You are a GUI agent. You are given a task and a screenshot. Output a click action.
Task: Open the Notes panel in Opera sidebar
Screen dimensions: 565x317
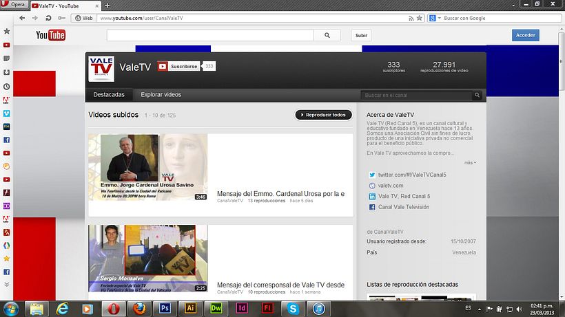(6, 58)
